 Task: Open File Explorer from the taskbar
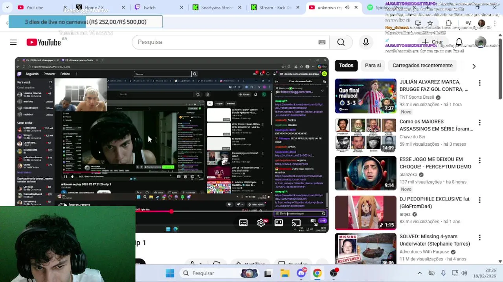tap(285, 273)
